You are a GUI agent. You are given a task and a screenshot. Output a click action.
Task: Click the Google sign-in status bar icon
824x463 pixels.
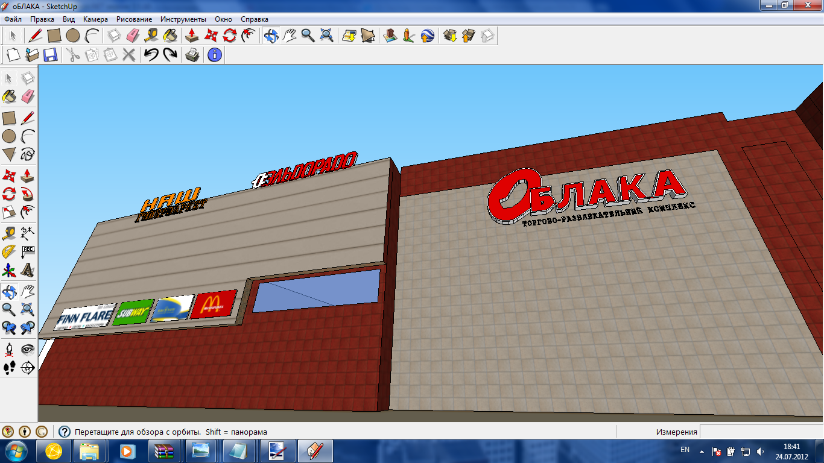coord(42,432)
